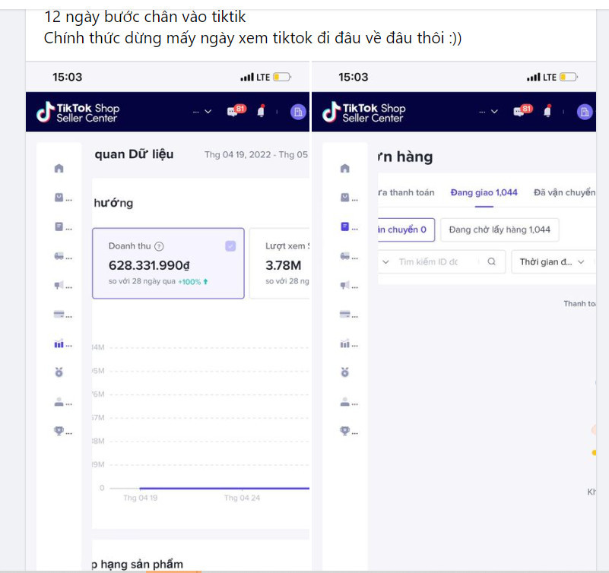Open the notification bell in right screenshot header
The height and width of the screenshot is (573, 609).
click(547, 111)
